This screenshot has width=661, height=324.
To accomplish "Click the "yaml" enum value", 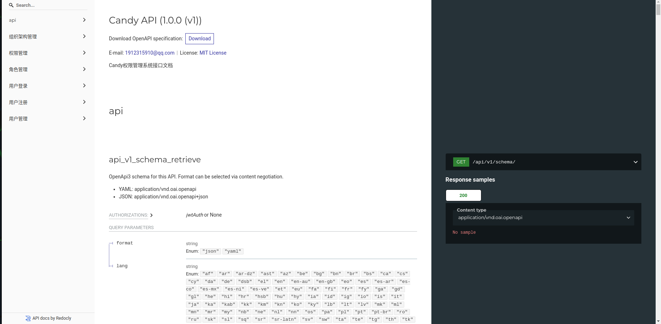I will [x=233, y=251].
